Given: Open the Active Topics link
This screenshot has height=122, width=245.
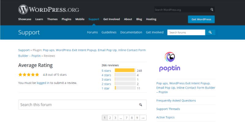Looking at the screenshot, I should (165, 117).
